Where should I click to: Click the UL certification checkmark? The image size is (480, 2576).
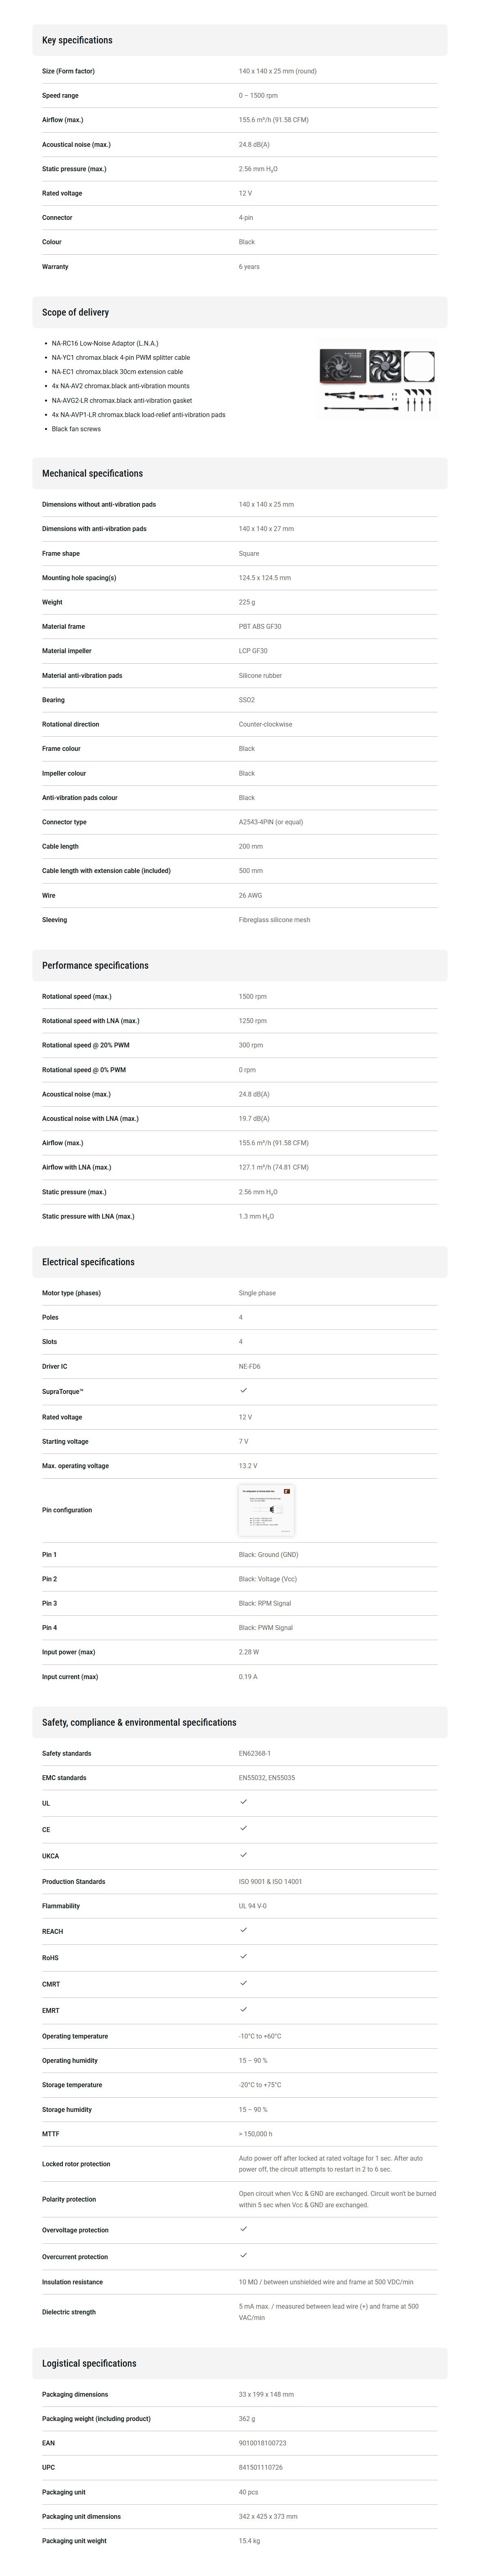coord(243,1801)
